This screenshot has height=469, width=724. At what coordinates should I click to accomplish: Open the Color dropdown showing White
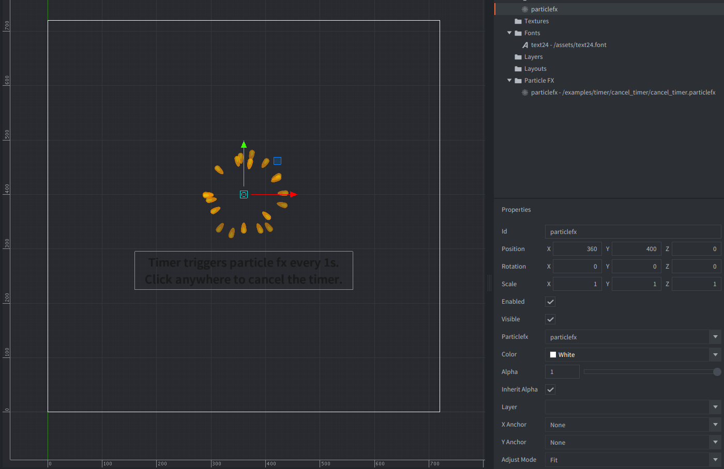633,354
